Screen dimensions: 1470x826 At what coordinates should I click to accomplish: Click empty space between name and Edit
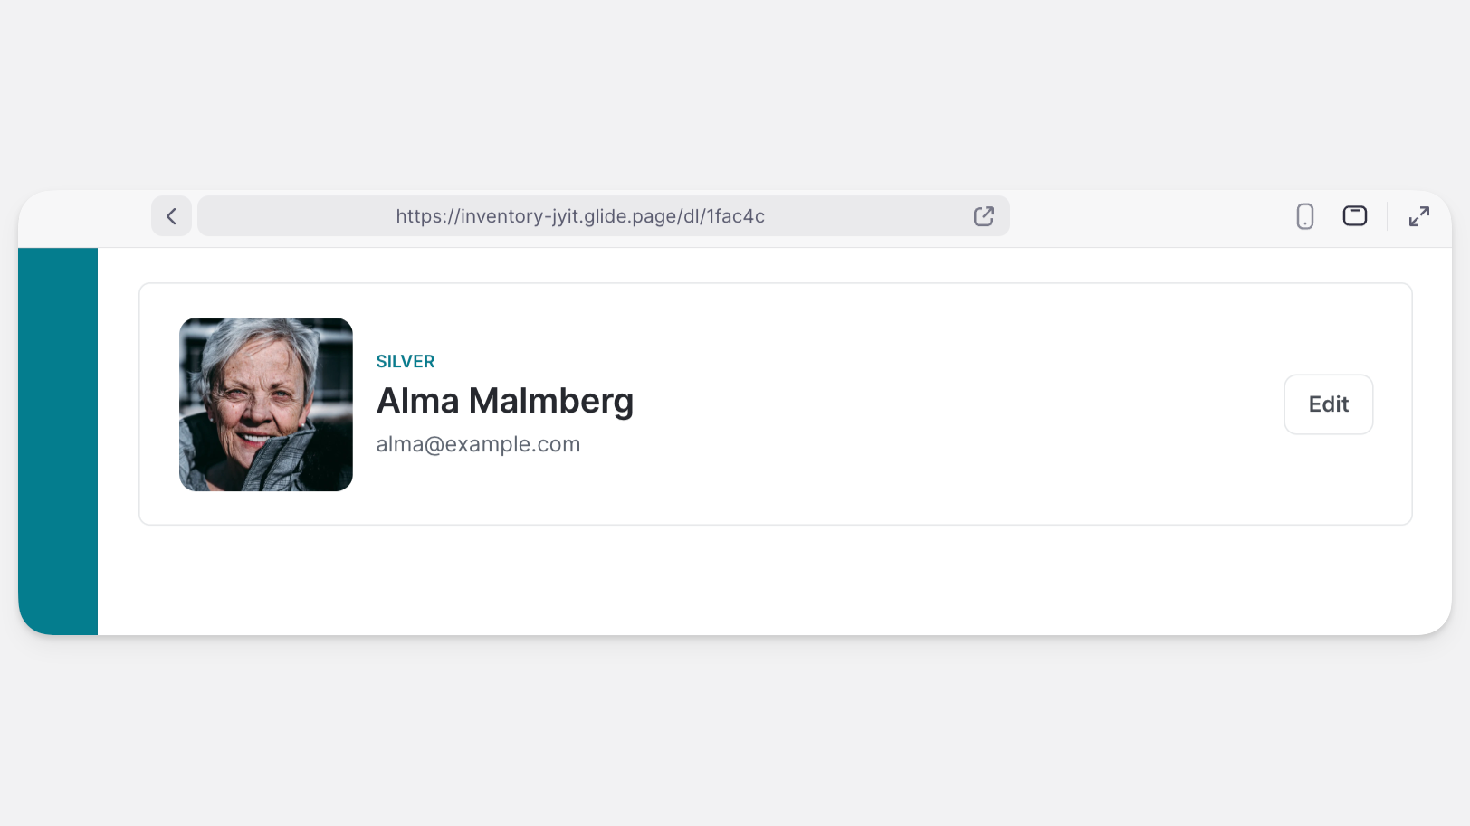tap(950, 404)
